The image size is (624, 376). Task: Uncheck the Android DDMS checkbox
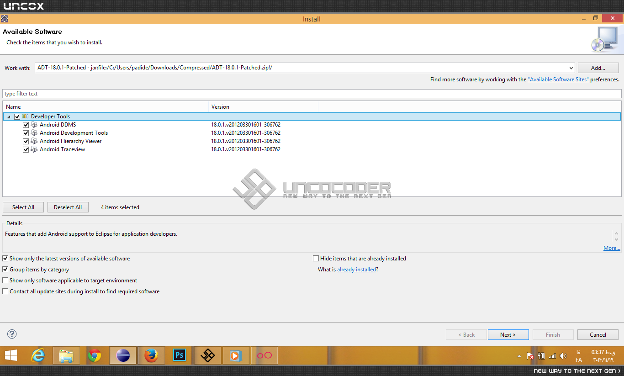[26, 125]
